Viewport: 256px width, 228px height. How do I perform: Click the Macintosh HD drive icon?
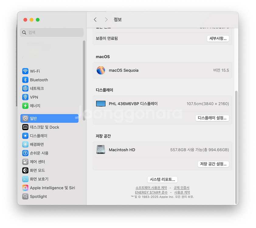[x=101, y=150]
